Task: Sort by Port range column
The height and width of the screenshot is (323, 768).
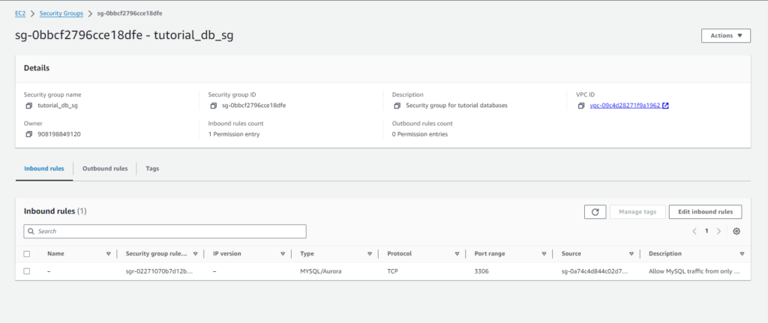Action: click(x=544, y=254)
